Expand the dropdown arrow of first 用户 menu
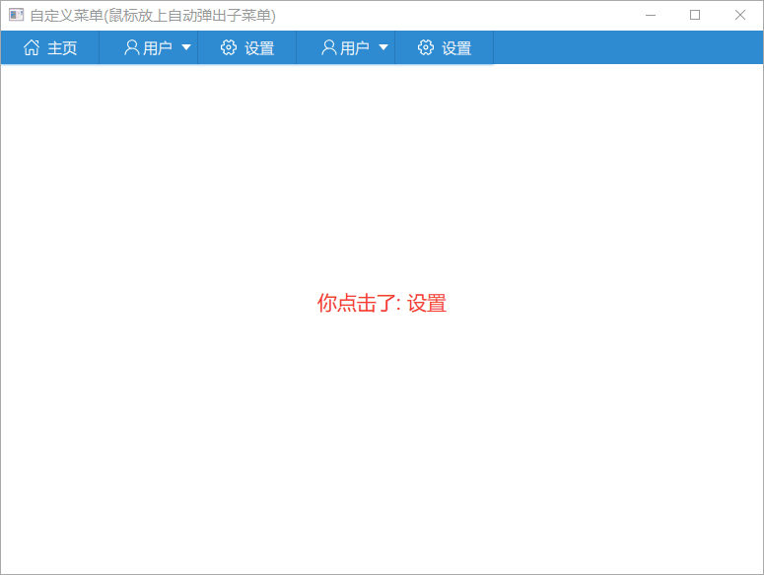The image size is (764, 575). pos(186,47)
